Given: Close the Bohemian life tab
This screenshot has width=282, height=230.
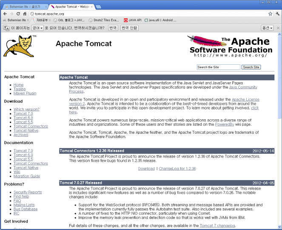Looking at the screenshot, I should (x=46, y=7).
